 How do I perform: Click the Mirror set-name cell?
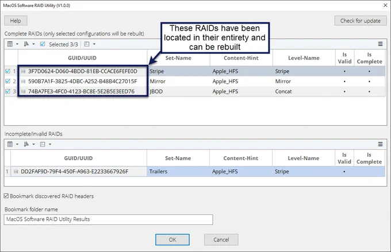point(179,81)
